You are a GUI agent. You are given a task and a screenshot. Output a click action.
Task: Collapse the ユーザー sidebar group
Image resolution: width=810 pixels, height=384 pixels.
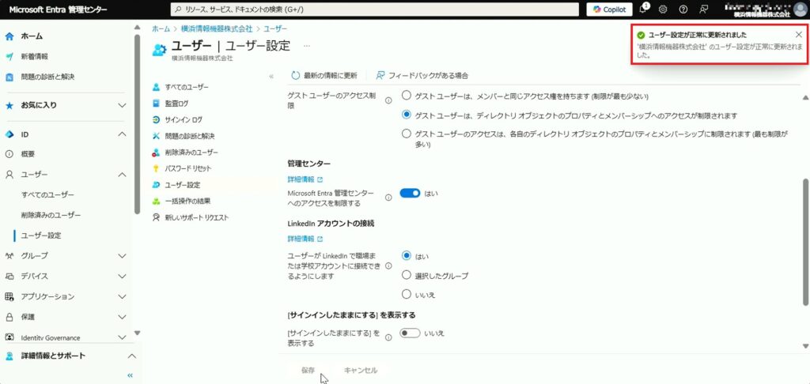[x=122, y=175]
